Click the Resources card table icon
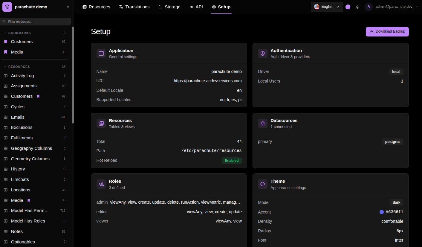 coord(101,123)
